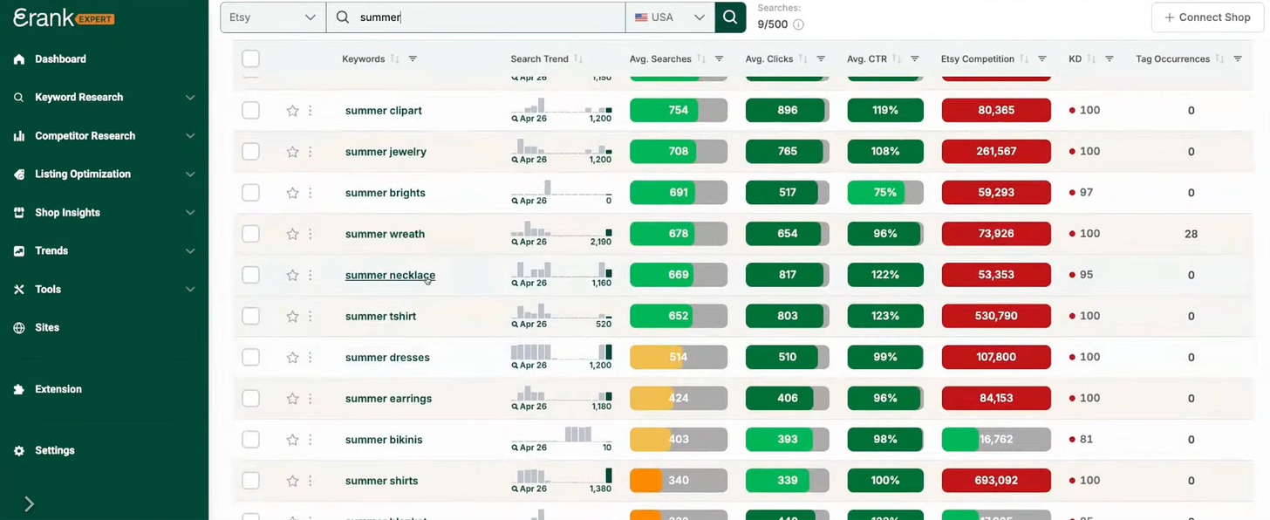The height and width of the screenshot is (520, 1270).
Task: Favorite the summer clipart keyword star
Action: 292,111
